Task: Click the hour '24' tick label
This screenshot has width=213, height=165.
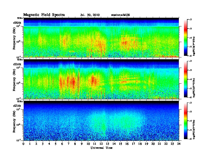Action: [179, 144]
